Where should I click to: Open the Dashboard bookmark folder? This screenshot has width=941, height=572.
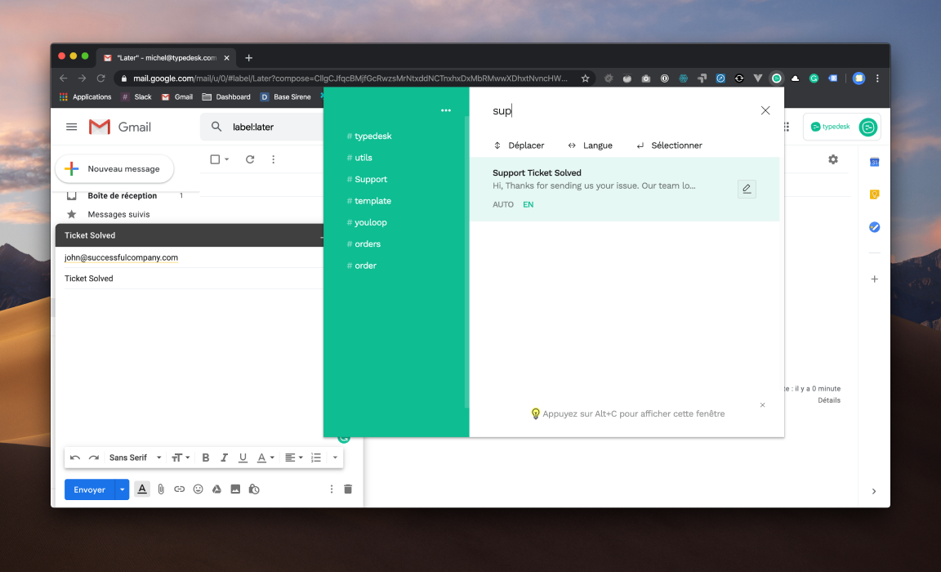tap(226, 96)
